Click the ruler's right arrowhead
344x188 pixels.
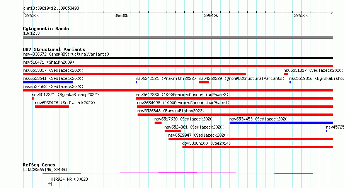332,12
